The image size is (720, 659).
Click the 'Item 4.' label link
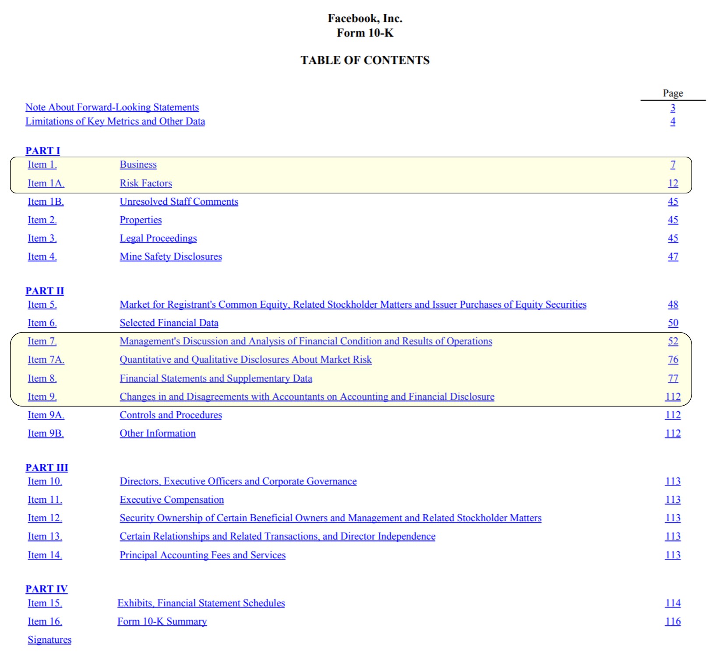click(42, 257)
